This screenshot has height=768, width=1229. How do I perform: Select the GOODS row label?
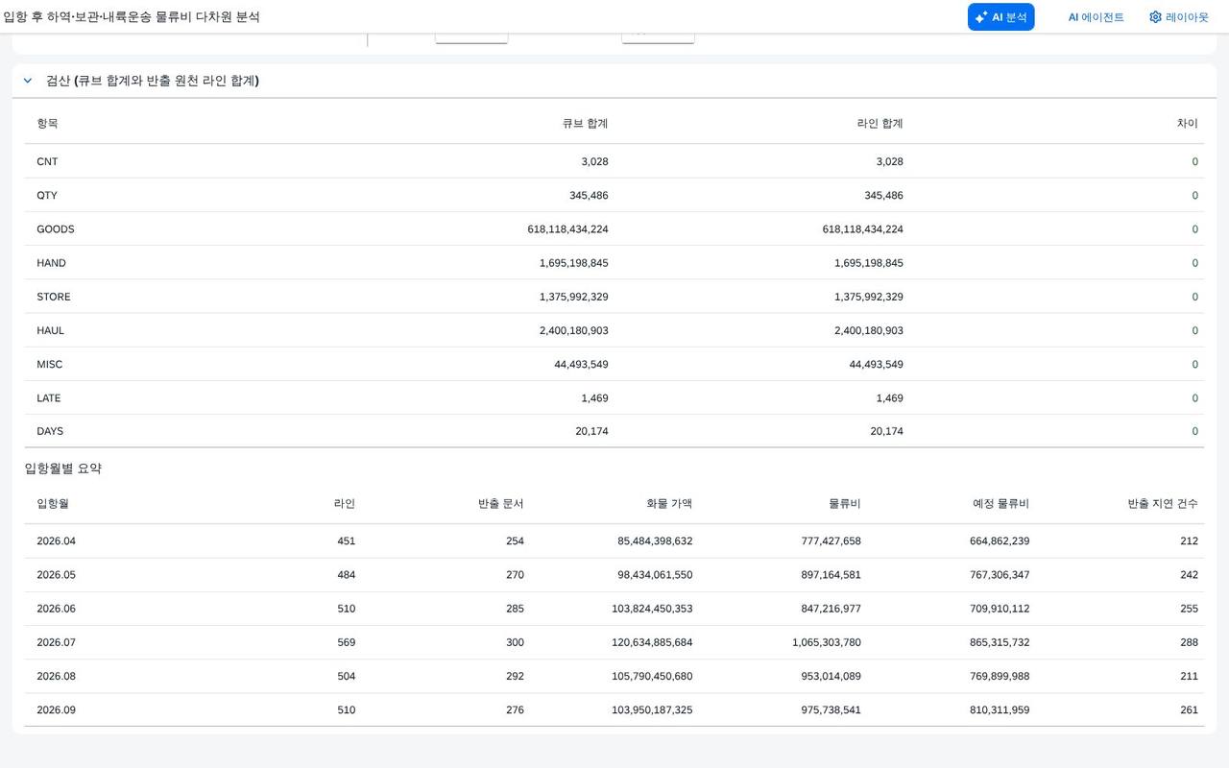coord(56,228)
